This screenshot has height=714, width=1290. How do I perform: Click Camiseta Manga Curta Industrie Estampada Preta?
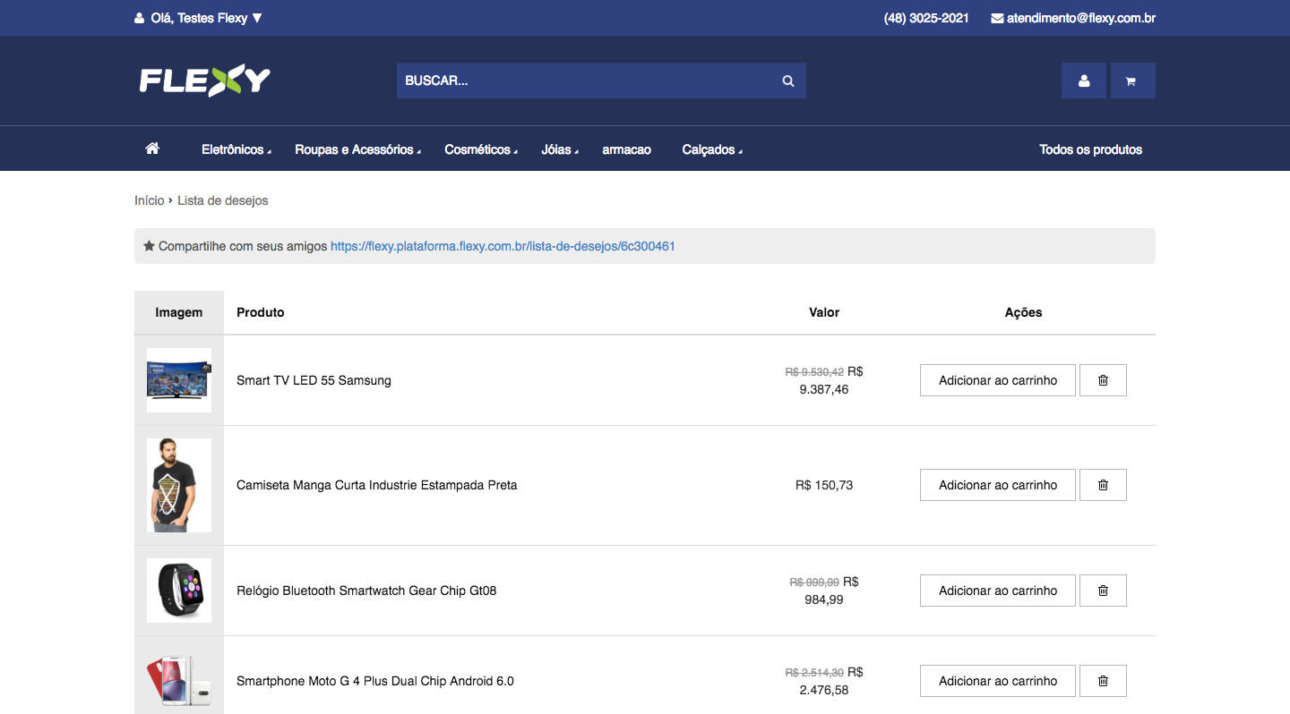click(x=377, y=485)
